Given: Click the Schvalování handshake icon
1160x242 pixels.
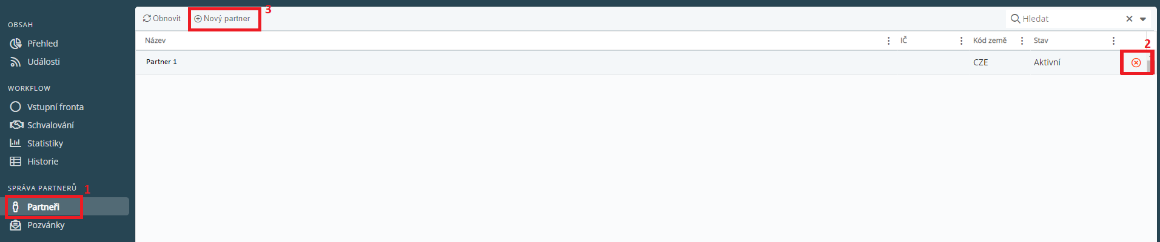Looking at the screenshot, I should tap(16, 125).
